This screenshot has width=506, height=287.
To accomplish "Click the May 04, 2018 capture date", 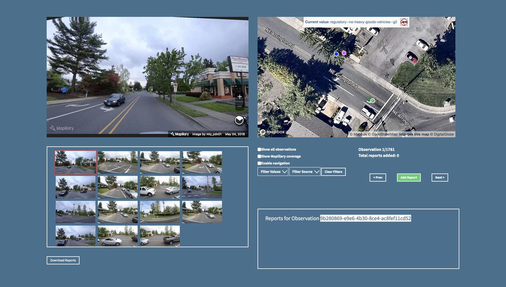I will 236,134.
